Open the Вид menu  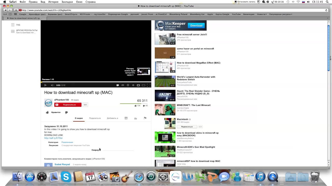(x=43, y=2)
